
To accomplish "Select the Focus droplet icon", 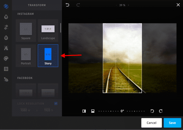I will pyautogui.click(x=6, y=38).
